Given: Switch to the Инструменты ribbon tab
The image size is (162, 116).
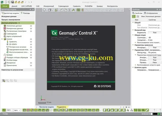Looking at the screenshot, I should coord(112,6).
